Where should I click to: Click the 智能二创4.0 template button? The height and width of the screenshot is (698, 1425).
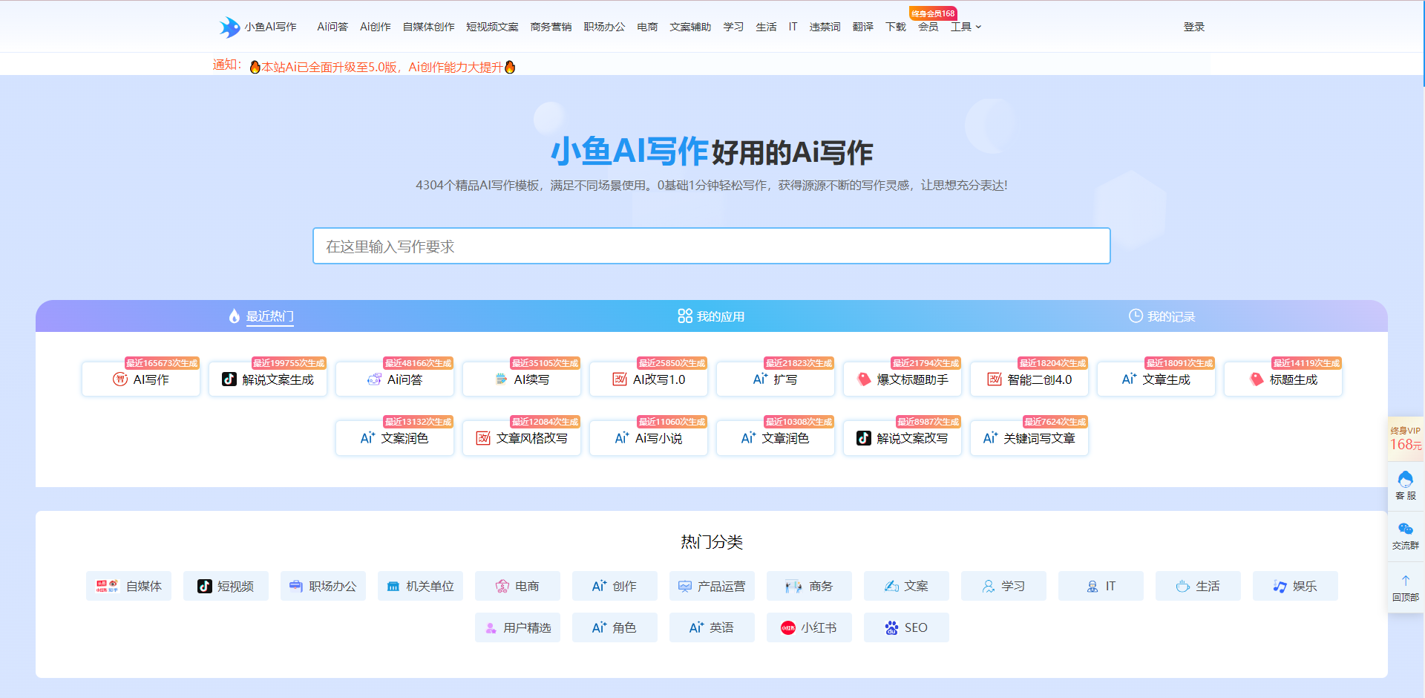tap(1029, 379)
